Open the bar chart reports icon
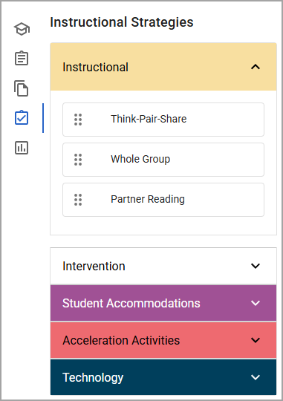The height and width of the screenshot is (401, 283). (22, 148)
